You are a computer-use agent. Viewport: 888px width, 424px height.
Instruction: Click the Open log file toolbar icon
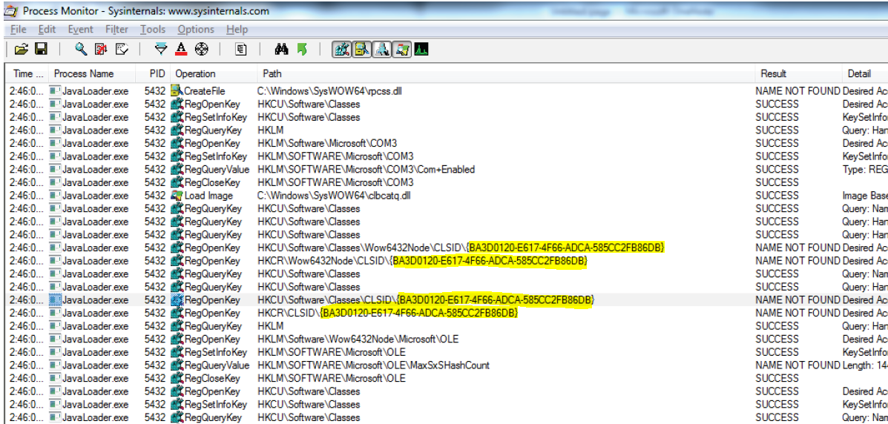pyautogui.click(x=21, y=50)
